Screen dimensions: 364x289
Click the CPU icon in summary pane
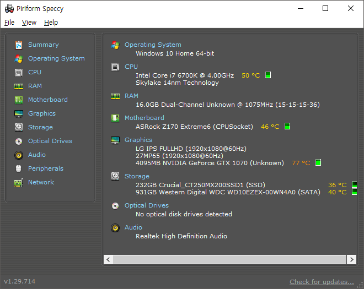point(115,67)
